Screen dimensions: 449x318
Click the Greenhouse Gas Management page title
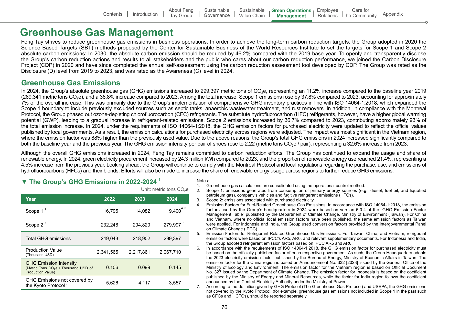[97, 33]
